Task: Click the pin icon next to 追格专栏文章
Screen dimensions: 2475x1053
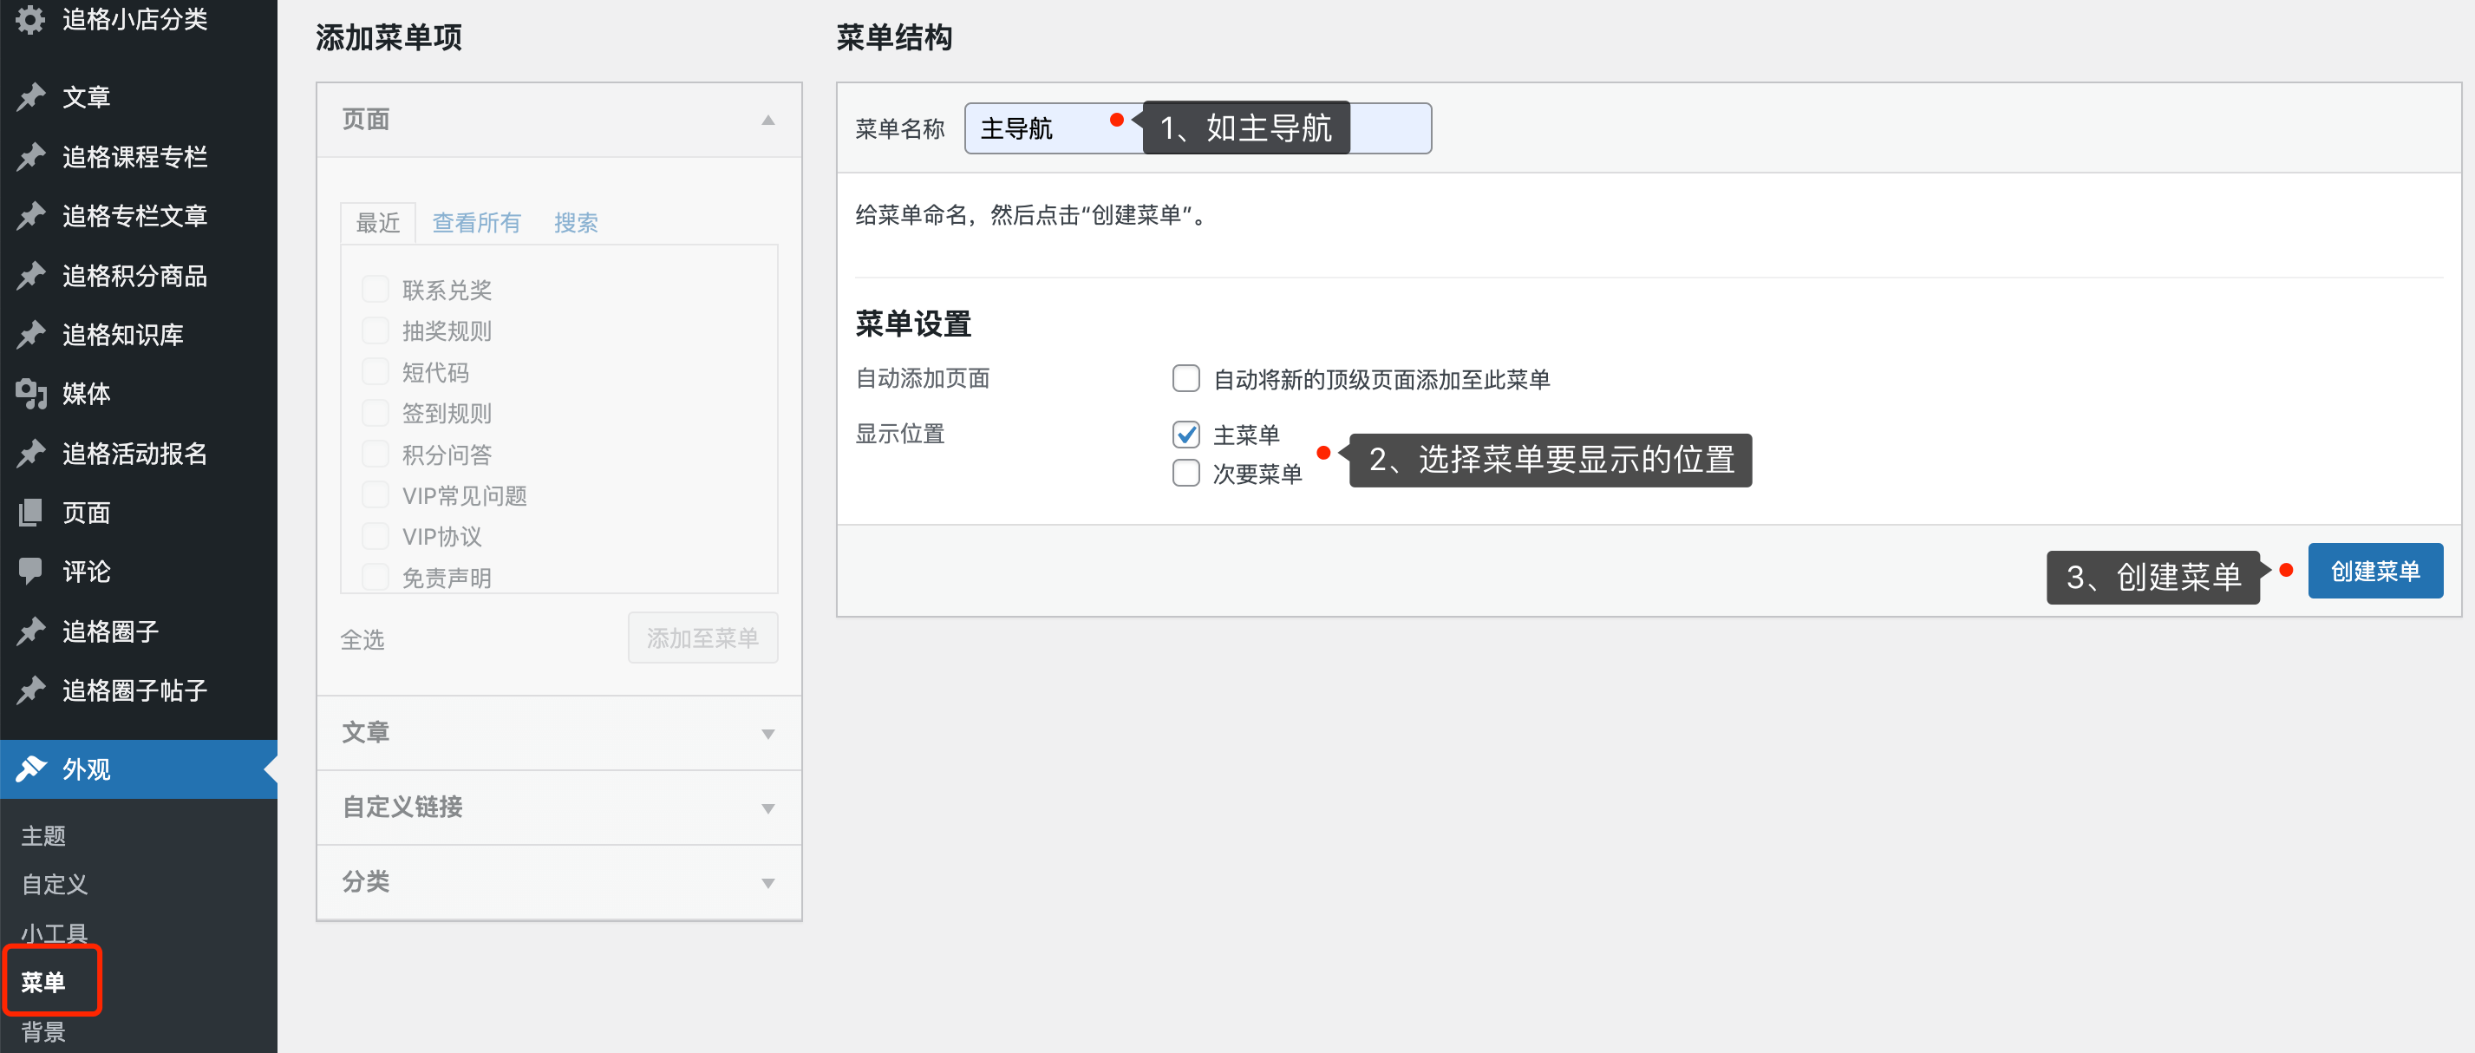Action: pos(30,216)
